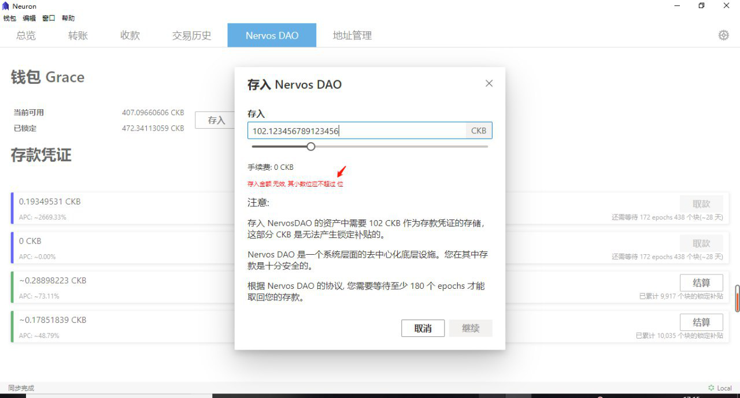740x398 pixels.
Task: Click the 同步完成 sync status text
Action: [21, 388]
